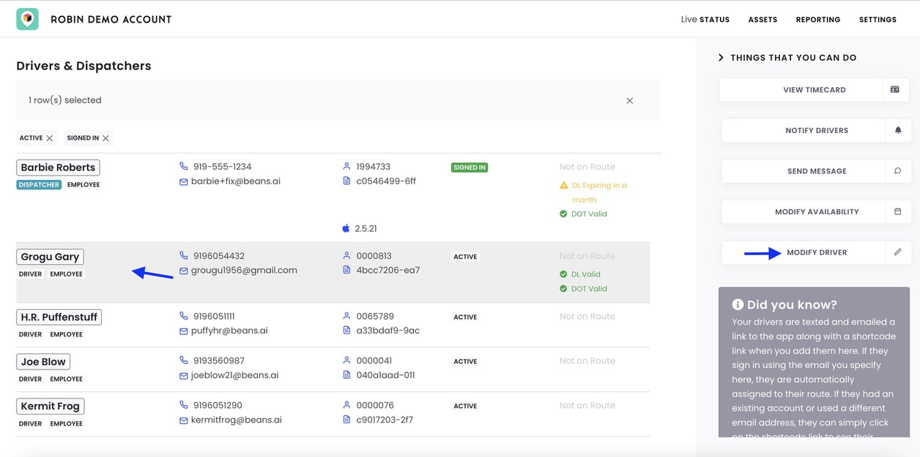Screen dimensions: 920x457
Task: Click the pencil edit driver icon
Action: pos(898,252)
